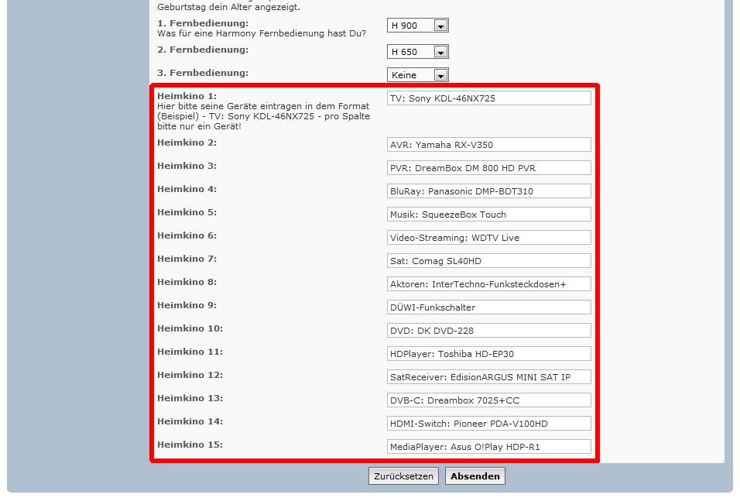Expand the 2. Fernbedienung dropdown showing H 650
740x498 pixels.
pyautogui.click(x=418, y=52)
